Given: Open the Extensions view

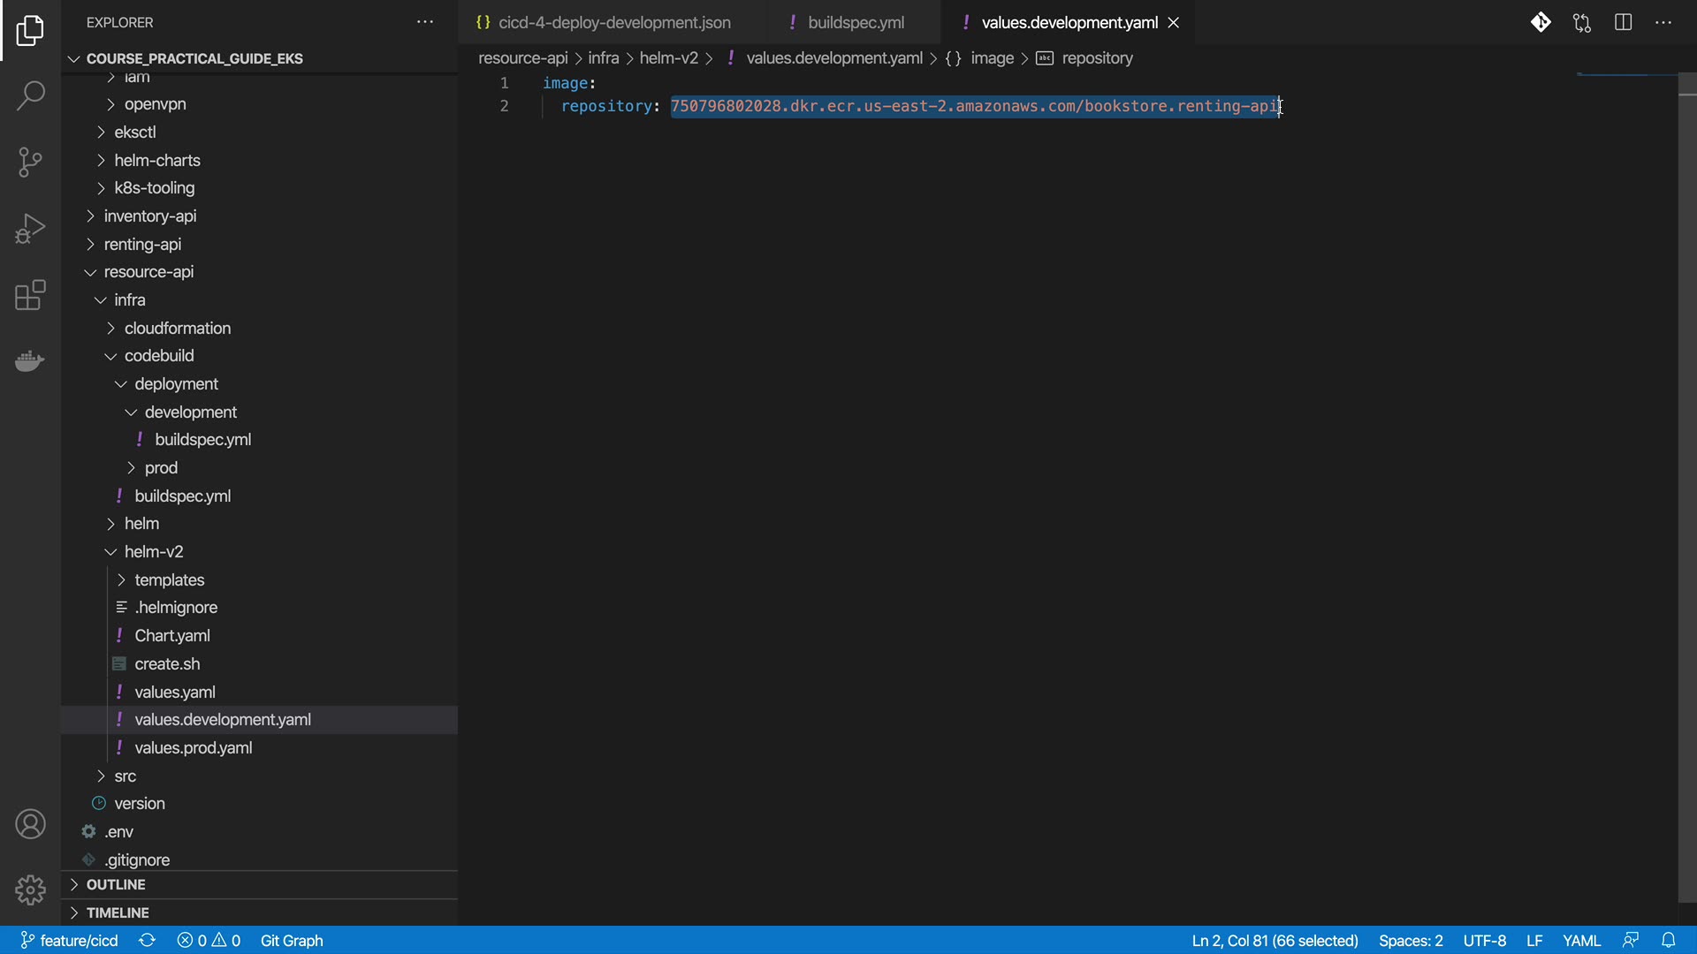Looking at the screenshot, I should pyautogui.click(x=30, y=295).
